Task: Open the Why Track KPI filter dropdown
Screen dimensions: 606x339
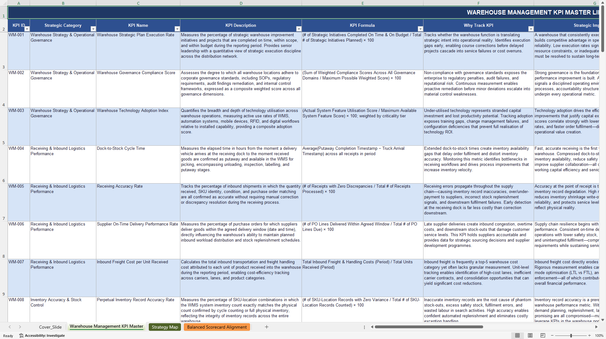Action: (x=531, y=29)
